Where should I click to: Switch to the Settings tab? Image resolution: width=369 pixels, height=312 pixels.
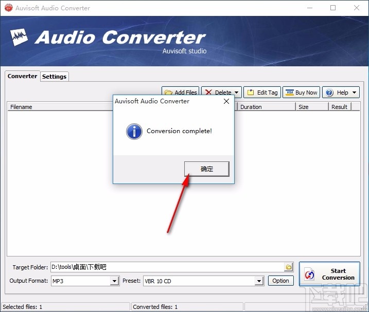click(55, 77)
